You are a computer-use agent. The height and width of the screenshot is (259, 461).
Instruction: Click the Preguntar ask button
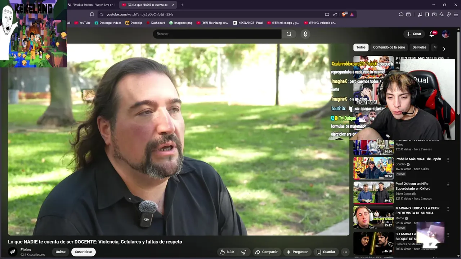[297, 252]
